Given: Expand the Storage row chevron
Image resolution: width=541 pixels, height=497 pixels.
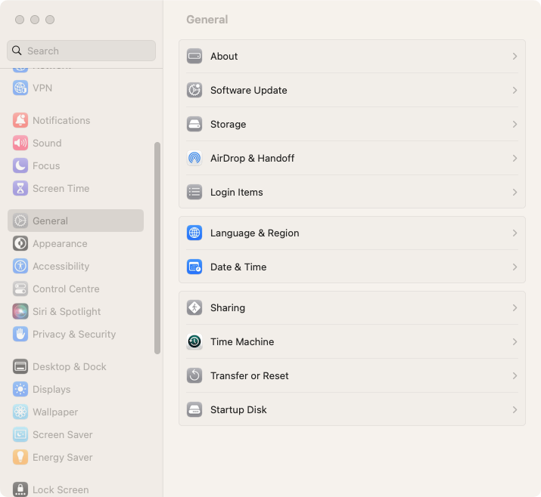Looking at the screenshot, I should (515, 124).
